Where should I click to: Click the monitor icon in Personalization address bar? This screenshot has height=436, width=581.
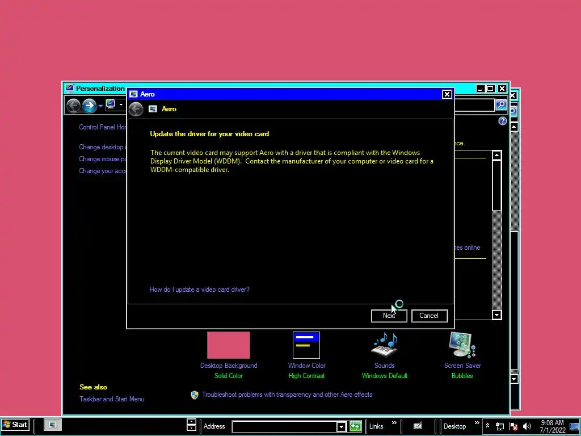coord(111,104)
